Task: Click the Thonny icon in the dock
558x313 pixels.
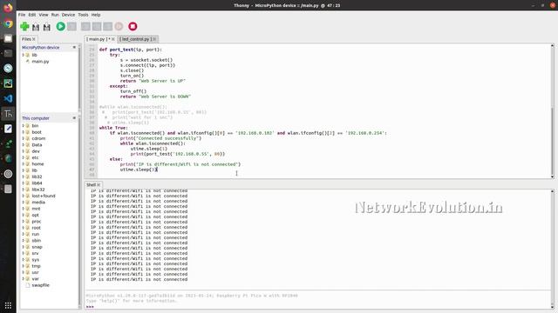Action: pos(8,114)
